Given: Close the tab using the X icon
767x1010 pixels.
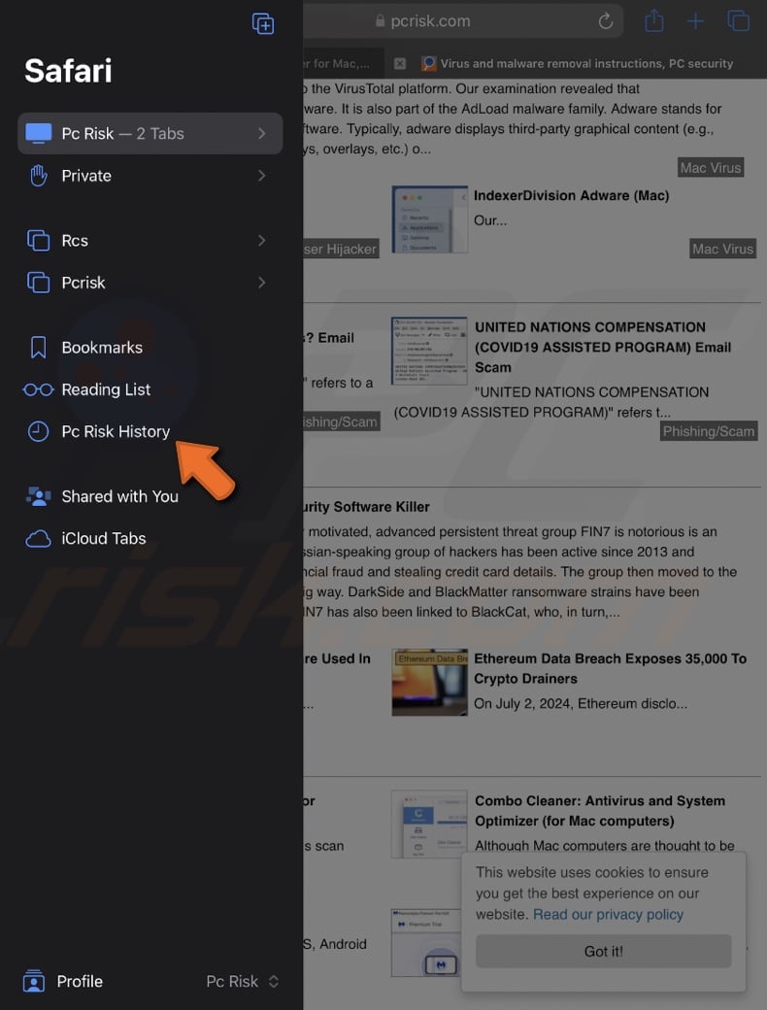Looking at the screenshot, I should coord(400,63).
